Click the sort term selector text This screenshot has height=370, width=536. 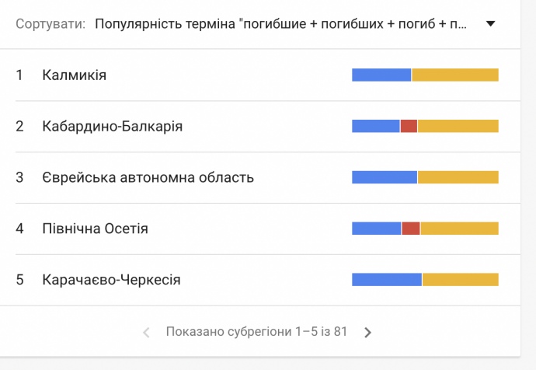[281, 24]
